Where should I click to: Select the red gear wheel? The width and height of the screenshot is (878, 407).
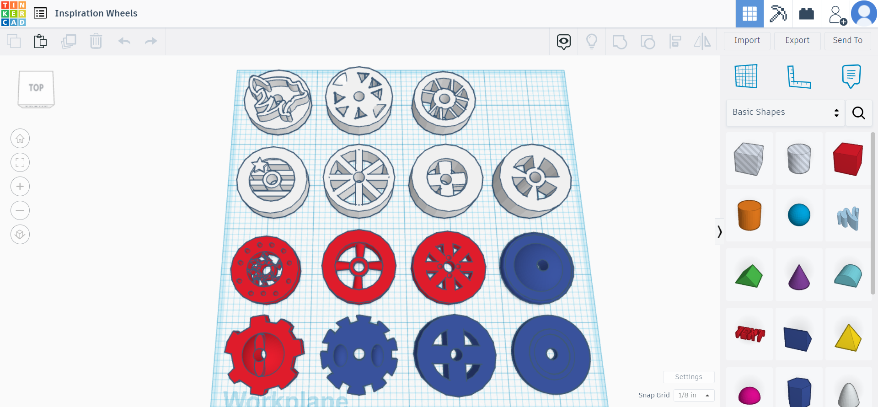click(x=264, y=354)
